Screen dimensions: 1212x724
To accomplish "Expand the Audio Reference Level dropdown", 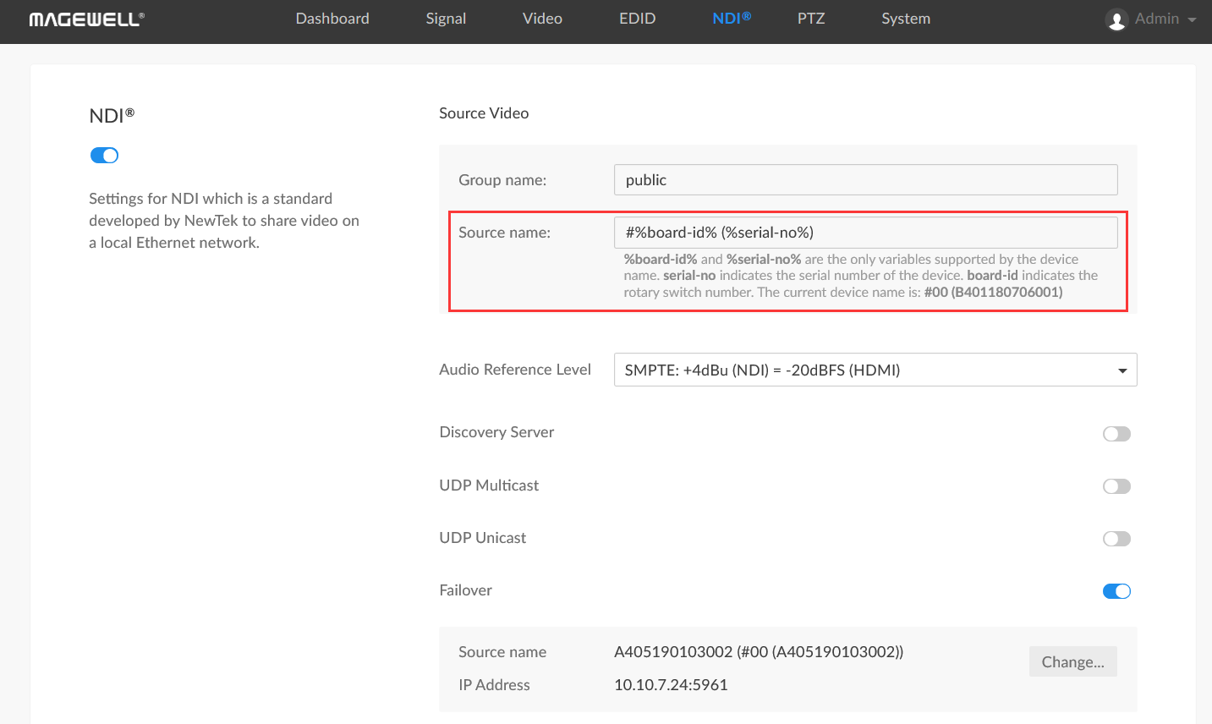I will coord(875,370).
